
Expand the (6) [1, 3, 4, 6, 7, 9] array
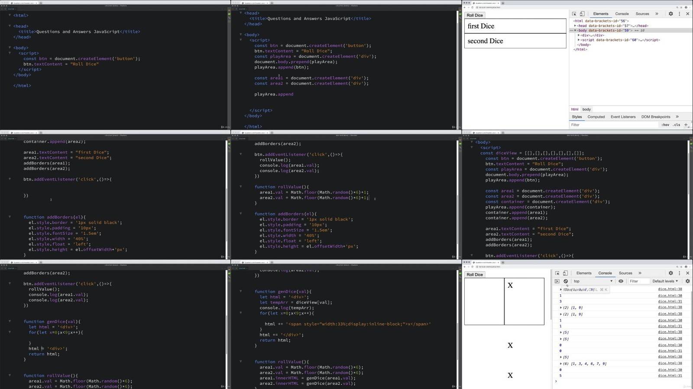point(561,363)
